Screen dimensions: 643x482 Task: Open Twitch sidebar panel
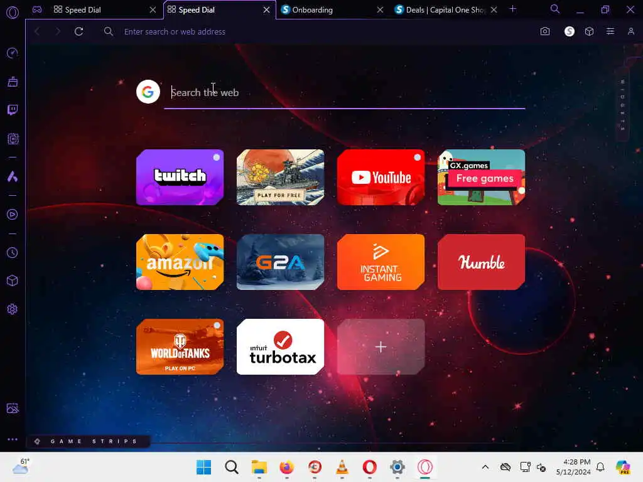(x=13, y=110)
